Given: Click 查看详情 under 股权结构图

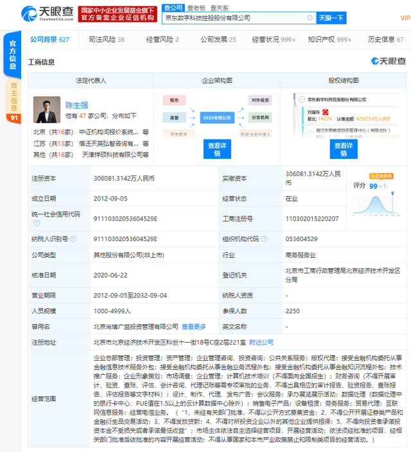Looking at the screenshot, I should [x=344, y=149].
